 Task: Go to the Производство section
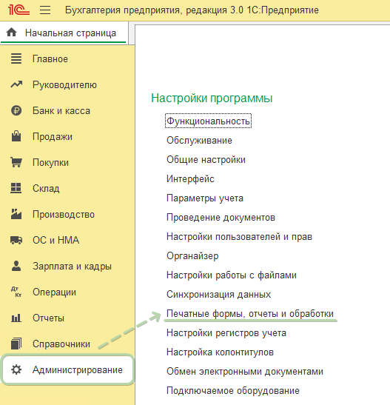click(64, 215)
